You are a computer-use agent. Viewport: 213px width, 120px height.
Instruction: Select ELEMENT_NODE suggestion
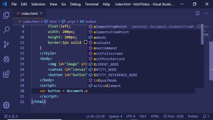(144, 64)
